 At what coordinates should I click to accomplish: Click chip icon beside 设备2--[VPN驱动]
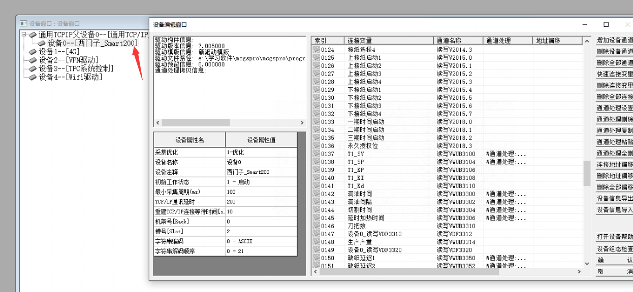click(x=33, y=60)
